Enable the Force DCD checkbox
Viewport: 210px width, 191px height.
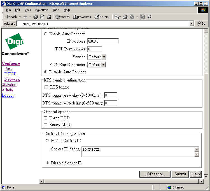pyautogui.click(x=46, y=118)
